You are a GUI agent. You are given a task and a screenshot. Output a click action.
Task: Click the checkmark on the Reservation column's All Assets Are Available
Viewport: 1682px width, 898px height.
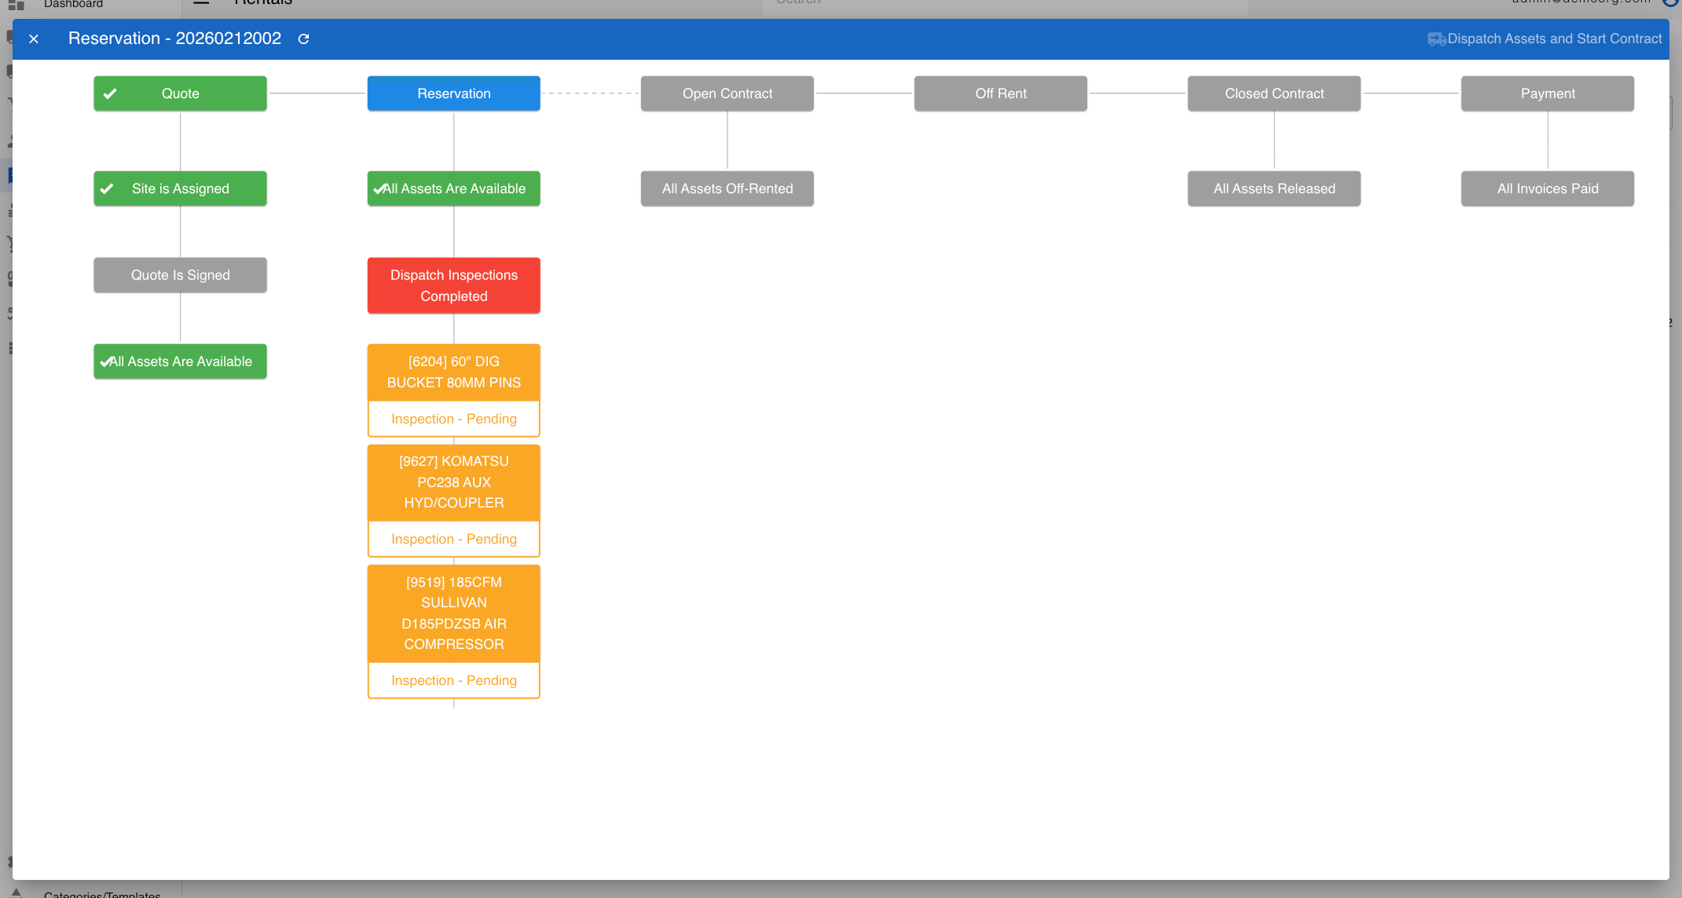click(x=379, y=189)
